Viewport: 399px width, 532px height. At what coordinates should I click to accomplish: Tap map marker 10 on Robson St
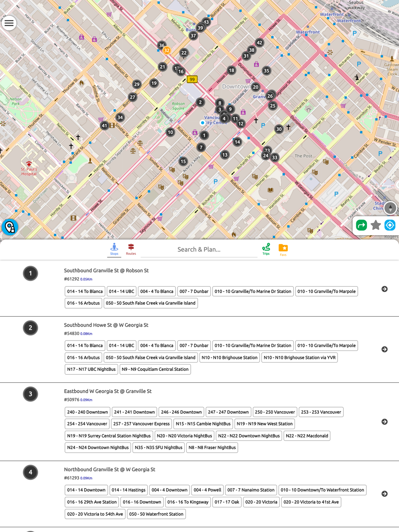pos(170,132)
